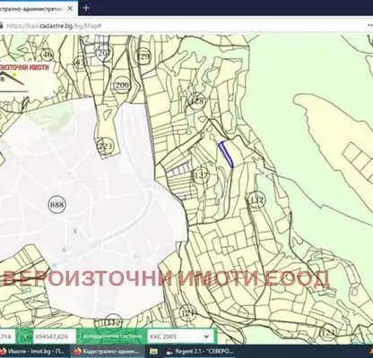Screen dimensions: 373x358
Task: Click cadastral district label 132
Action: pos(256,200)
